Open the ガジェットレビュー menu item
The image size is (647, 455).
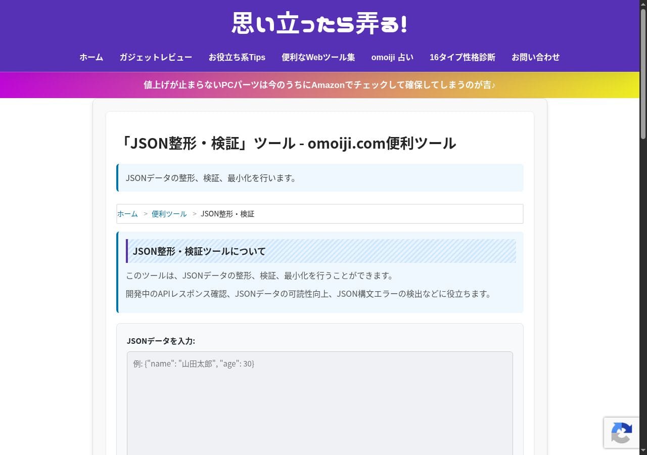point(156,57)
